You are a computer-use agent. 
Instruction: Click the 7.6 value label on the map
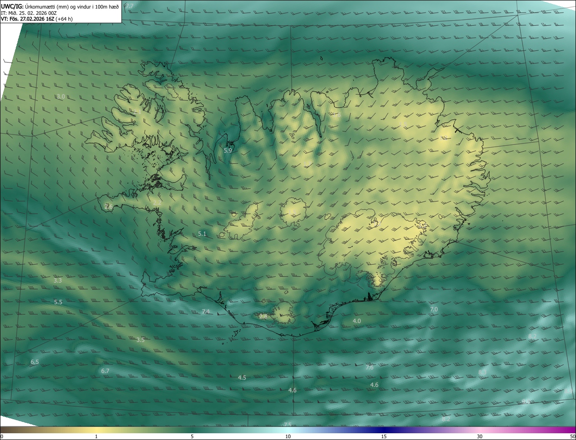[x=369, y=367]
